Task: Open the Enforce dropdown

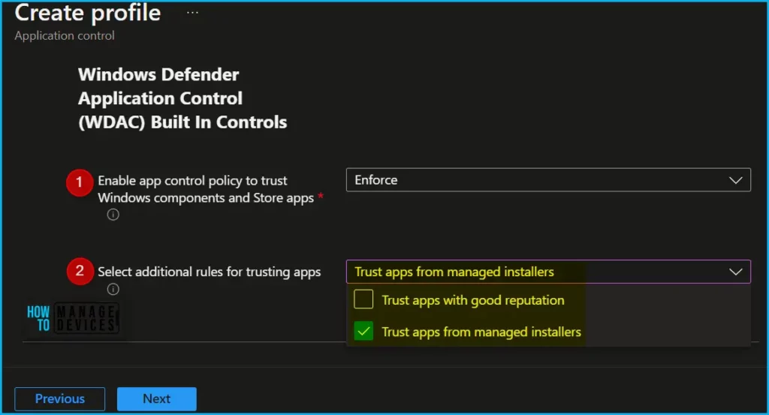Action: [x=548, y=180]
